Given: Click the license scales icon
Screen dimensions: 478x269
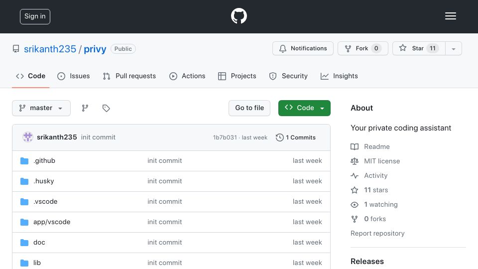Looking at the screenshot, I should coord(355,161).
